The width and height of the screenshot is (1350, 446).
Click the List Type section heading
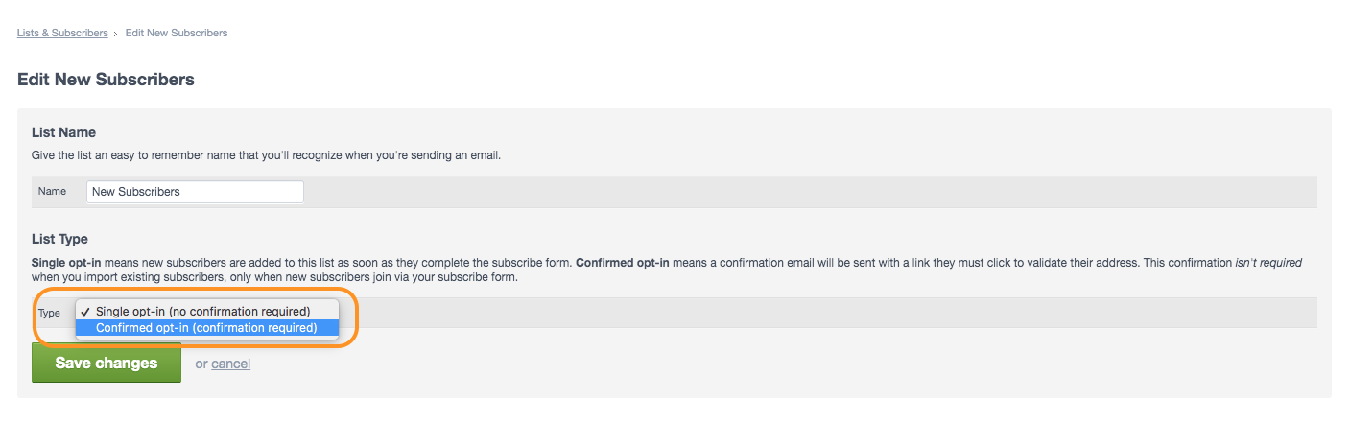click(59, 239)
